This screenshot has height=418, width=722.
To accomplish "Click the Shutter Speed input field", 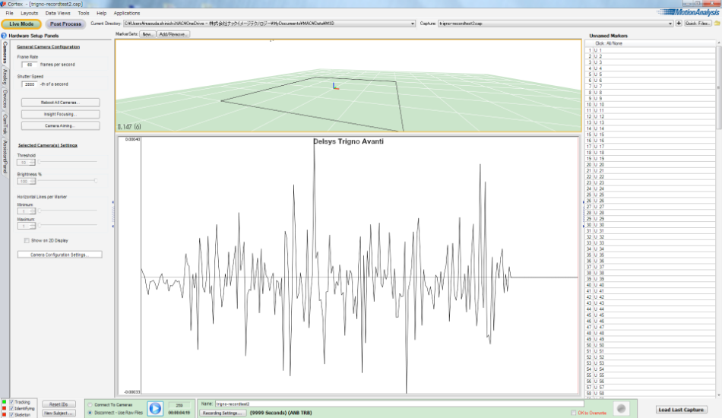I will (x=30, y=84).
